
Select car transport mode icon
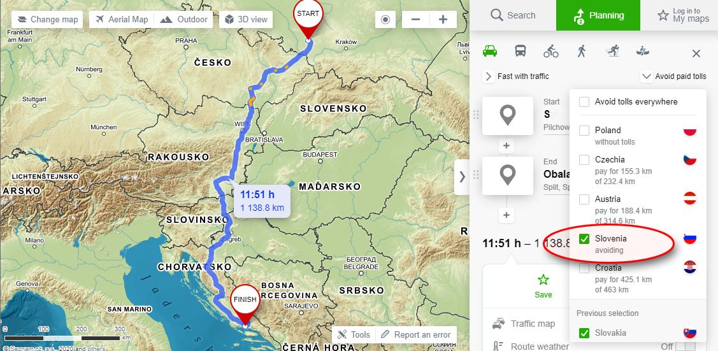490,52
